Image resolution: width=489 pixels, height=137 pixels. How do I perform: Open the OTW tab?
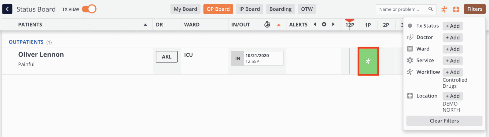tap(307, 9)
